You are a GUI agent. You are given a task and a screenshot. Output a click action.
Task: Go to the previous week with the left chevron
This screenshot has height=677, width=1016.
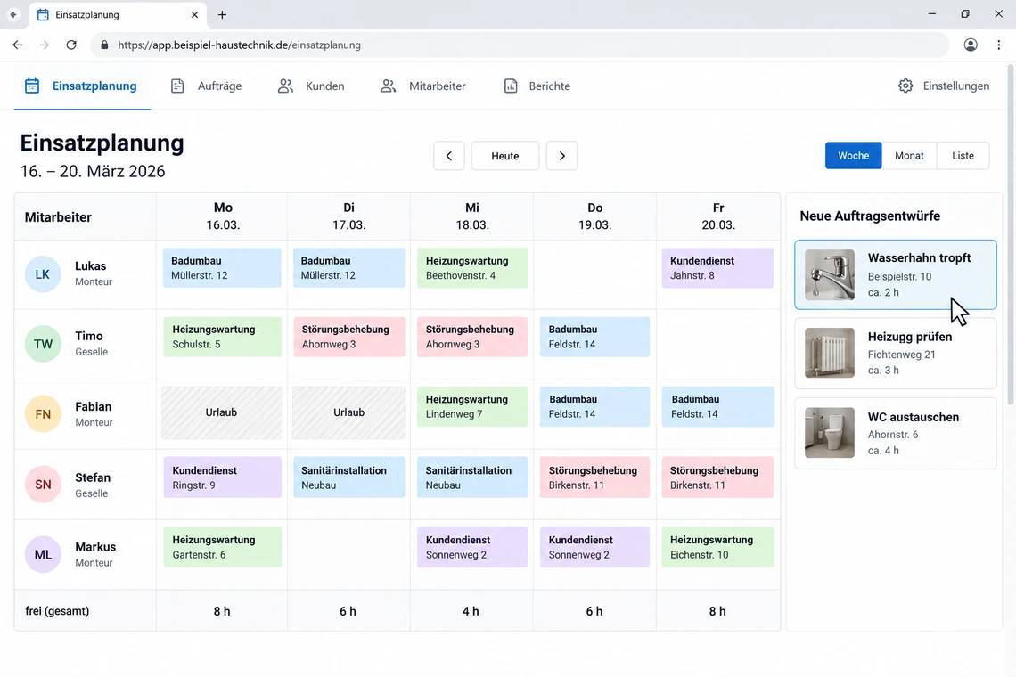(449, 156)
